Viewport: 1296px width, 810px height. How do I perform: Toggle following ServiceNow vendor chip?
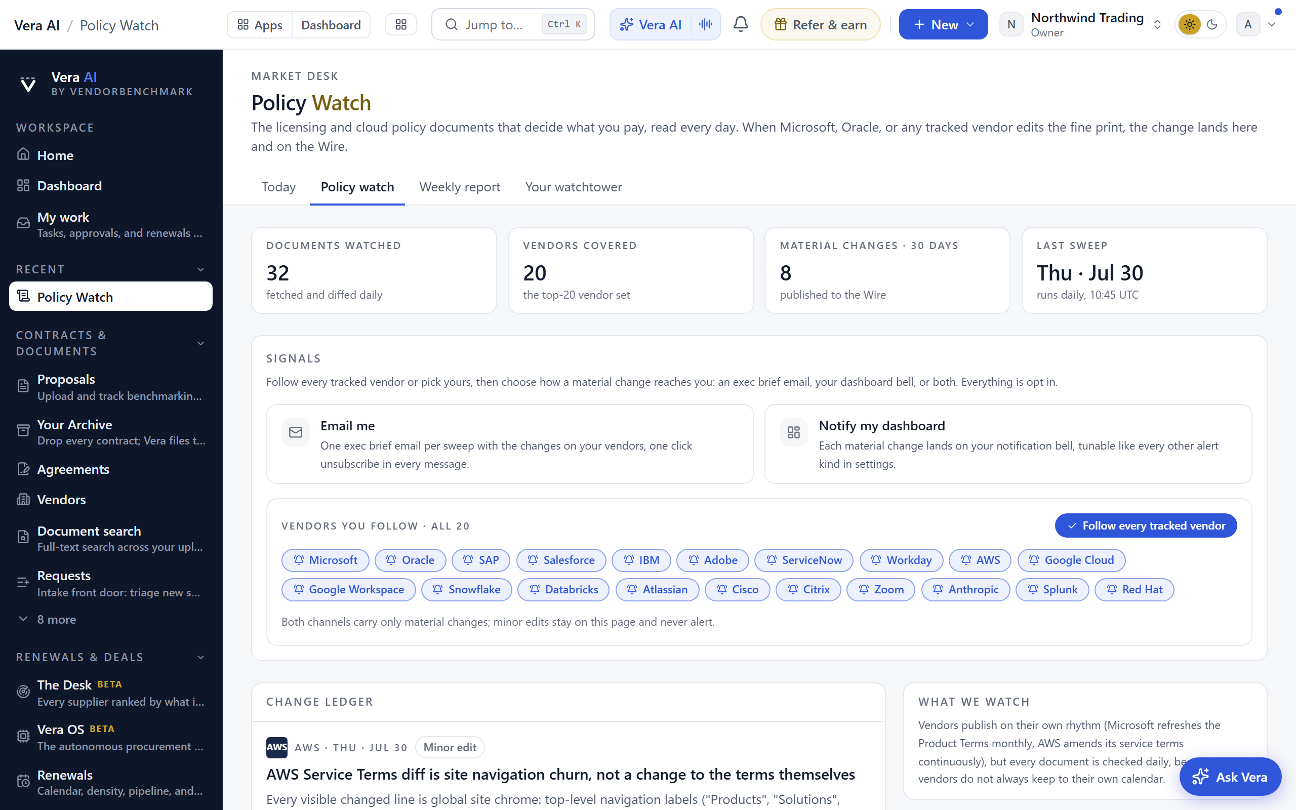point(804,560)
